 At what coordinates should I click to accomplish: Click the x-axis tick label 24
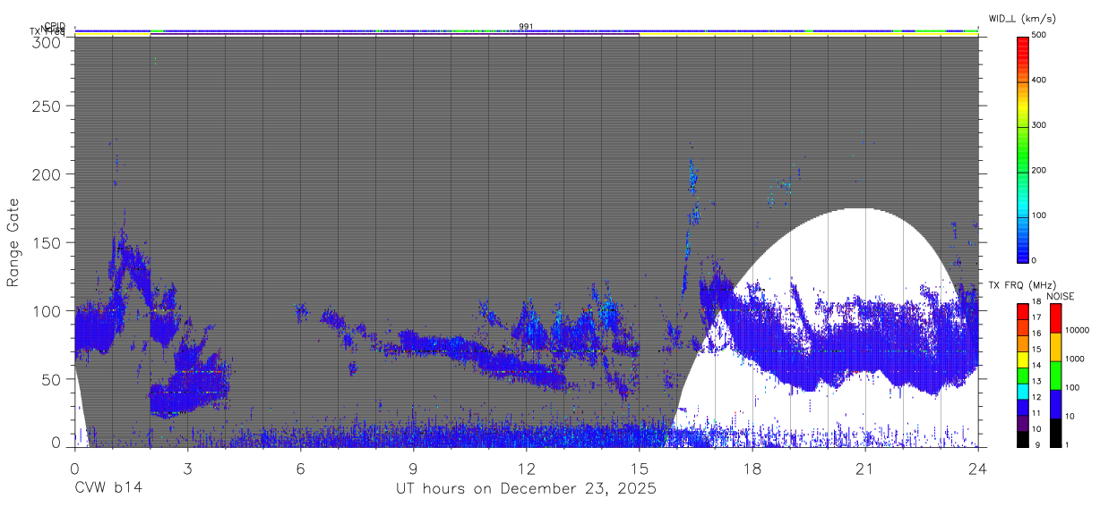point(977,468)
